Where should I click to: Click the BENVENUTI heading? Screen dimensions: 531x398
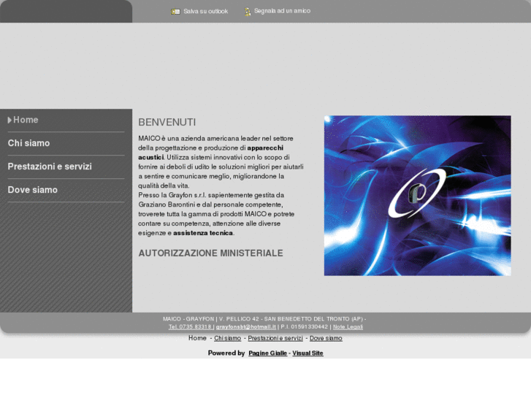point(167,122)
